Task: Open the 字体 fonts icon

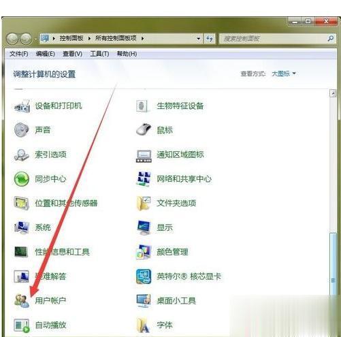Action: point(144,325)
